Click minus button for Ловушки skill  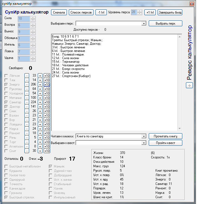(27, 124)
